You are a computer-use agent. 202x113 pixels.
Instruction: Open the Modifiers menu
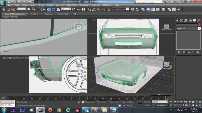[x=50, y=5]
